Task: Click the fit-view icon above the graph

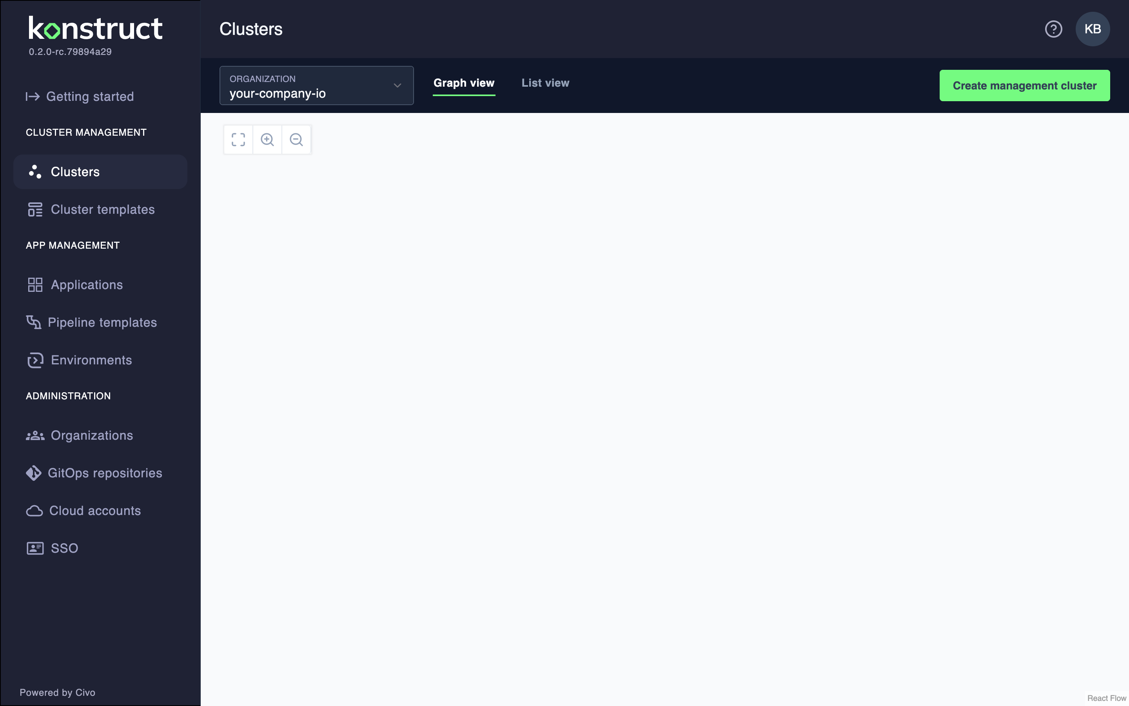Action: point(238,139)
